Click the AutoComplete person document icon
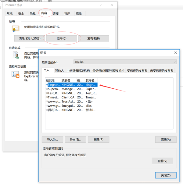Image resolution: width=183 pixels, height=185 pixels. click(16, 55)
